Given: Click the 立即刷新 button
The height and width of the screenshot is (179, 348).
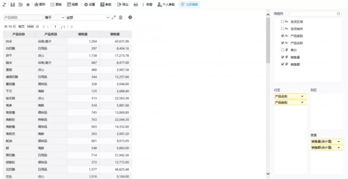Looking at the screenshot, I should coord(189,4).
